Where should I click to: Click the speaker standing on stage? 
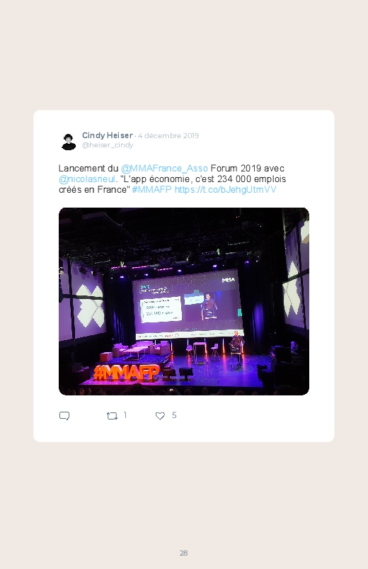click(237, 349)
